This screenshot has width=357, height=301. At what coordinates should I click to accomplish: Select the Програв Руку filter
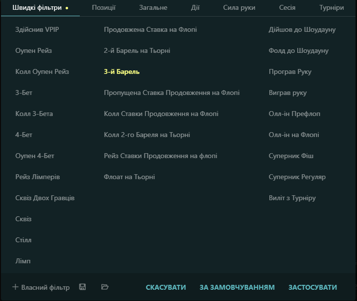click(x=290, y=71)
